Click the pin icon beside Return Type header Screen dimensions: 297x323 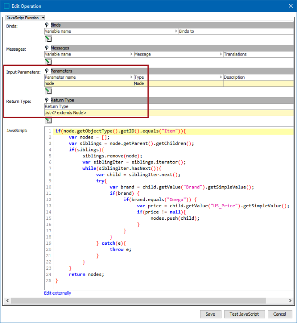tap(47, 100)
